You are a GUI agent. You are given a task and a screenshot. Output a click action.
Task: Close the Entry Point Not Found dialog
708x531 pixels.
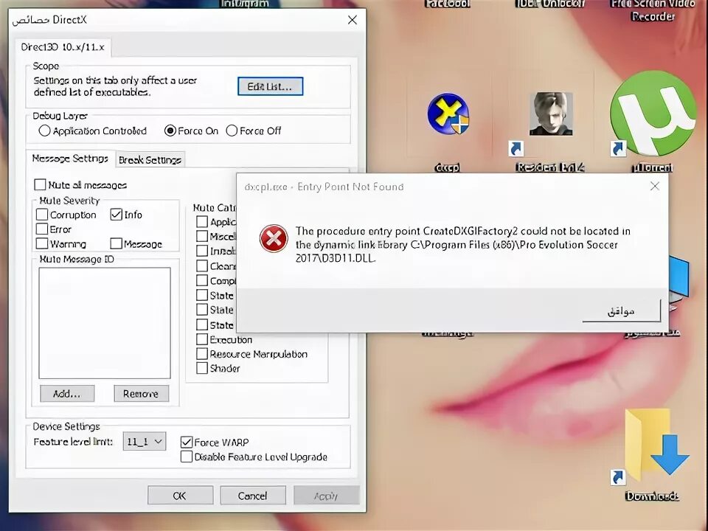pyautogui.click(x=655, y=186)
